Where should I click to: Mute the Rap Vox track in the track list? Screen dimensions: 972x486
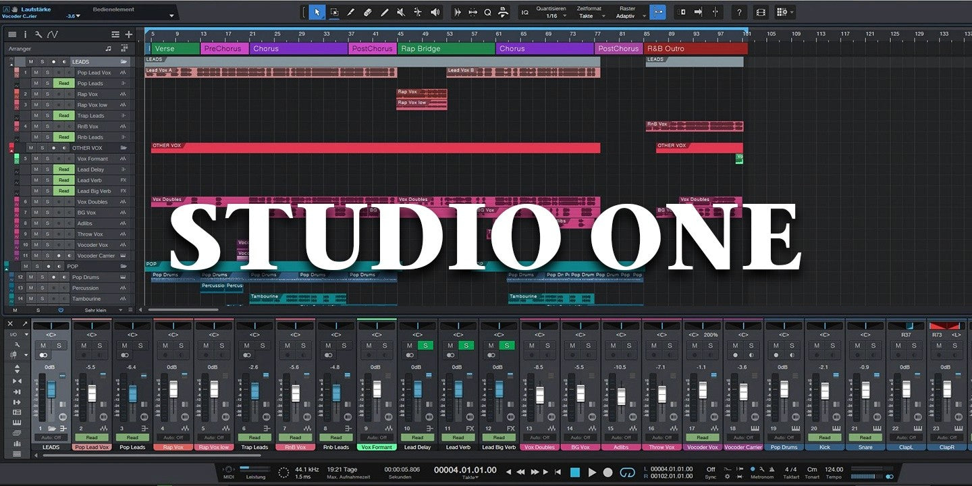(37, 94)
